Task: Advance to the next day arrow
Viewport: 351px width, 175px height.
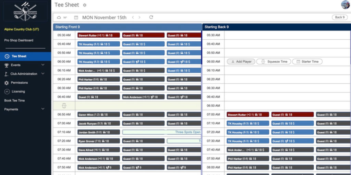Action: point(140,17)
